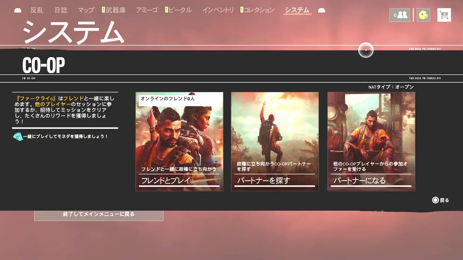Open the コレクション tab
The image size is (463, 260).
[259, 10]
